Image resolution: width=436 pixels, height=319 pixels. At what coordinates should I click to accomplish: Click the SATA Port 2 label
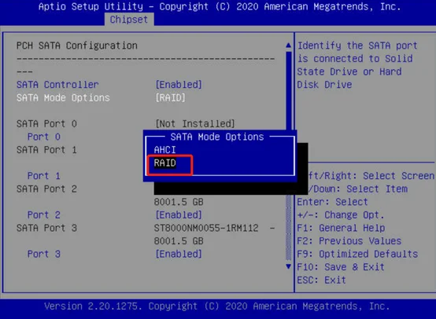click(46, 189)
